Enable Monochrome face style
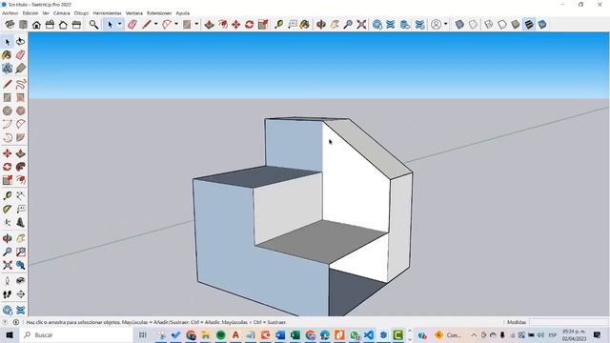This screenshot has height=343, width=610. click(542, 25)
